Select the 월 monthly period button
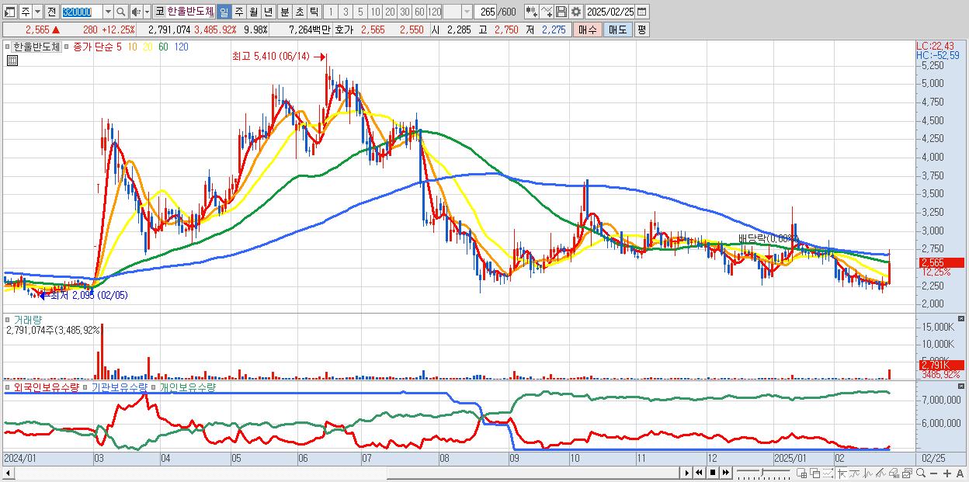 (x=253, y=12)
